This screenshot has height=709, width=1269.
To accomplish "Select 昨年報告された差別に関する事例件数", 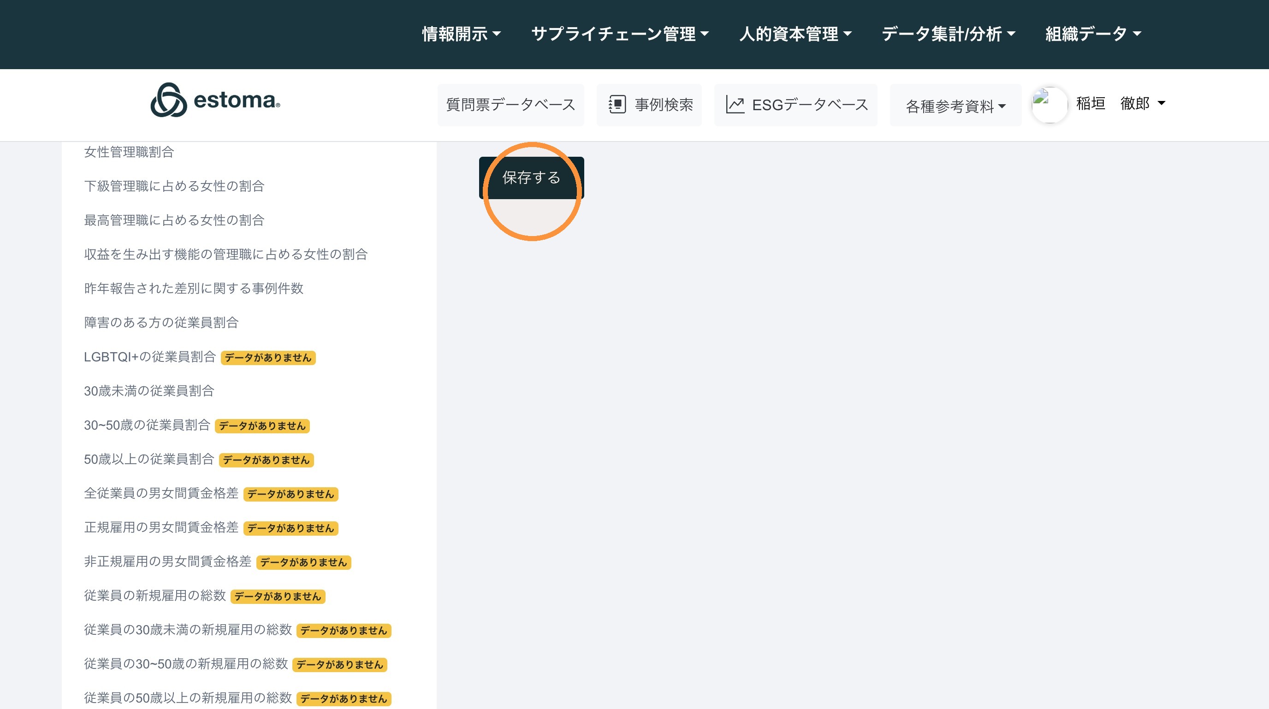I will [194, 288].
